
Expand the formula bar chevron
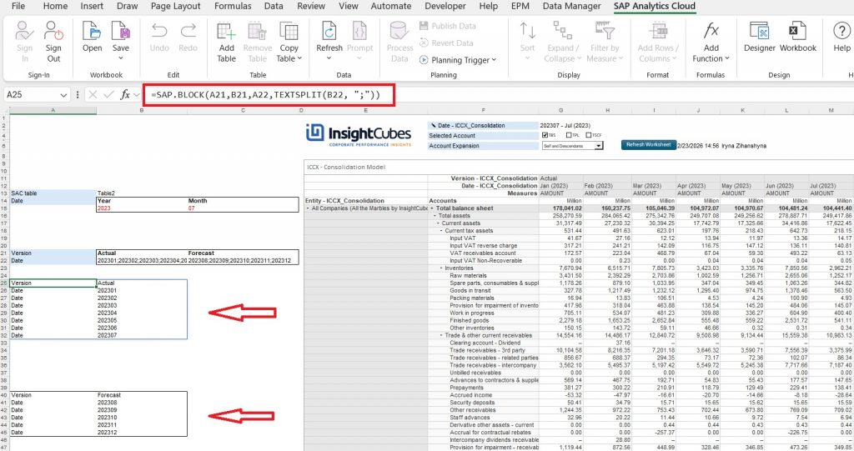pos(136,95)
